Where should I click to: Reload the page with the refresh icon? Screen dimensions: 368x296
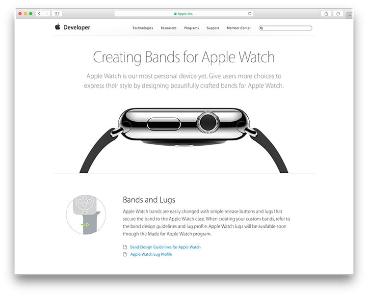click(x=249, y=14)
